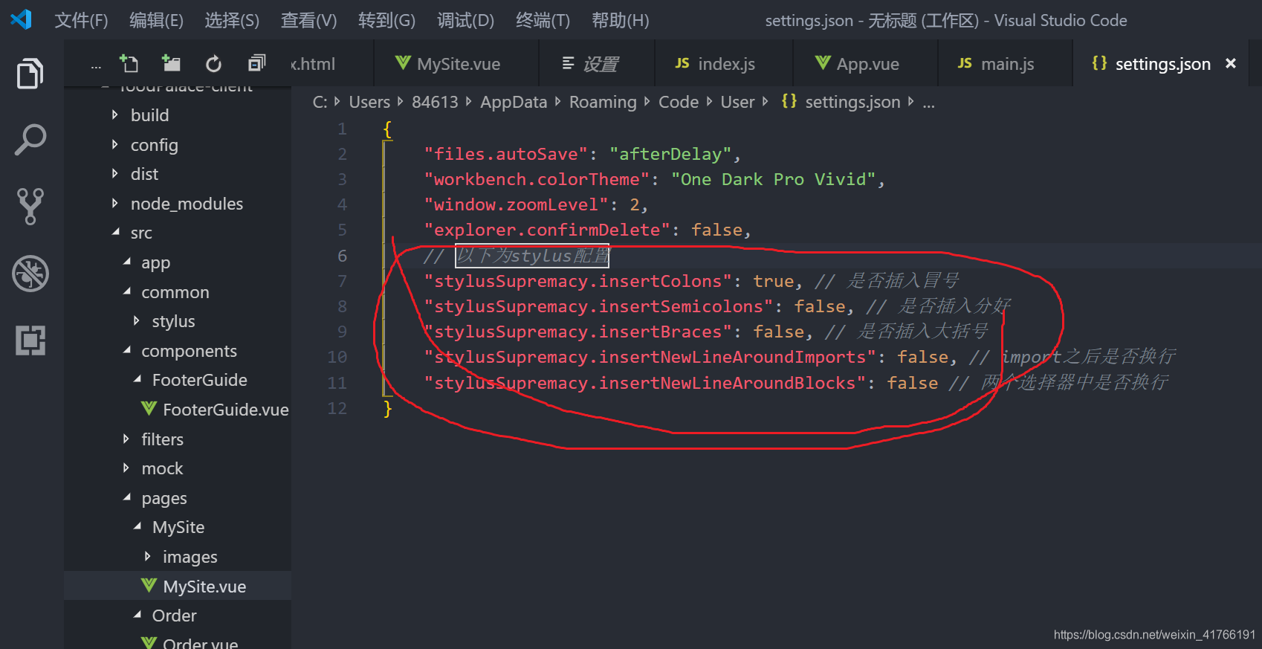Viewport: 1262px width, 649px height.
Task: Click Code in the breadcrumb path
Action: [x=679, y=102]
